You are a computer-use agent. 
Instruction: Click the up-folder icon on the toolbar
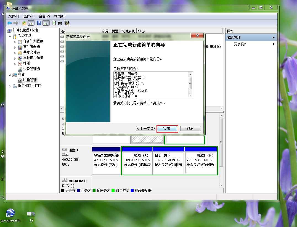click(24, 23)
